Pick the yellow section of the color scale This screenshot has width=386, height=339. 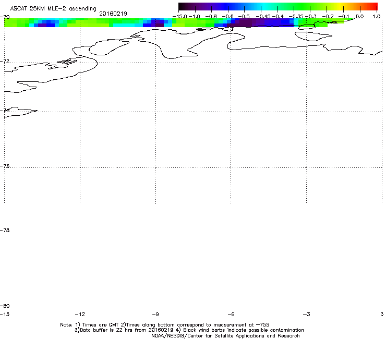click(x=340, y=7)
